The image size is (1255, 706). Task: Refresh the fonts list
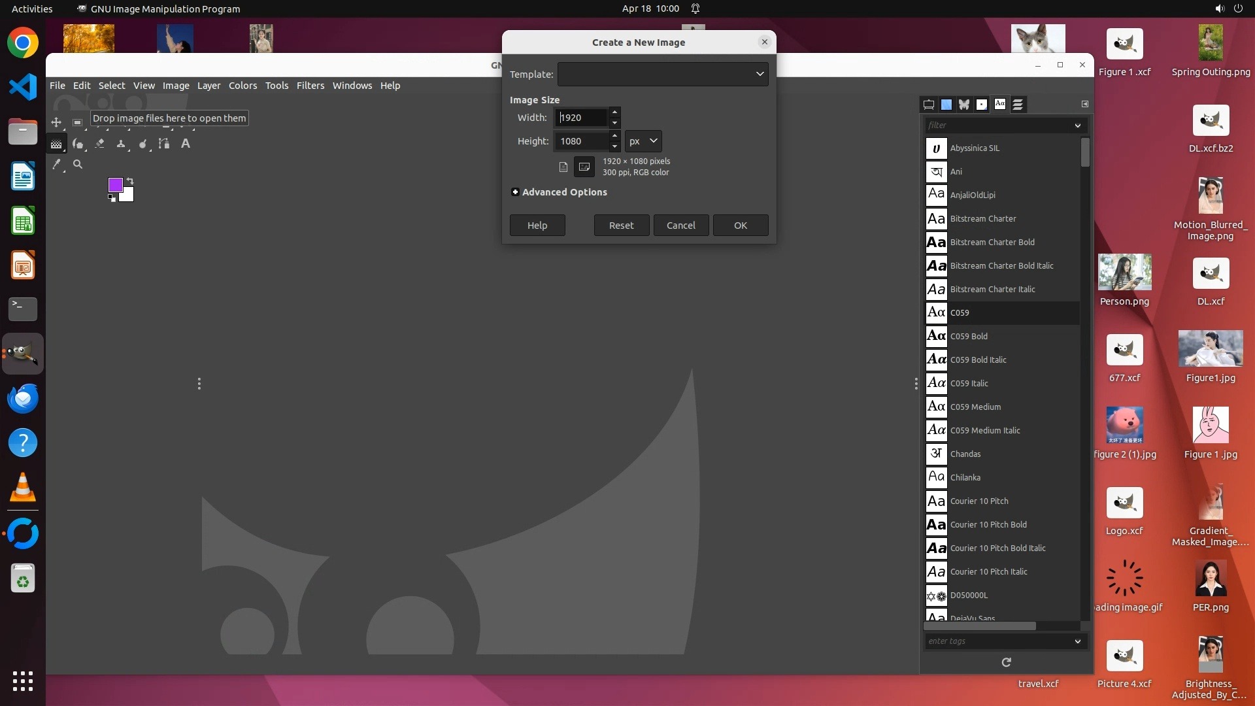[x=1006, y=662]
